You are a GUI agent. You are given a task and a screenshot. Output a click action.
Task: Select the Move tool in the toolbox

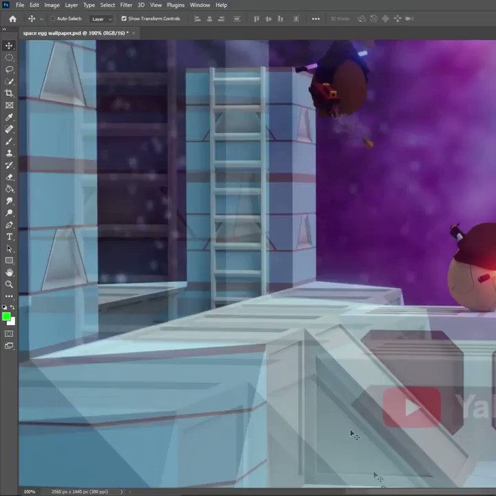[9, 45]
